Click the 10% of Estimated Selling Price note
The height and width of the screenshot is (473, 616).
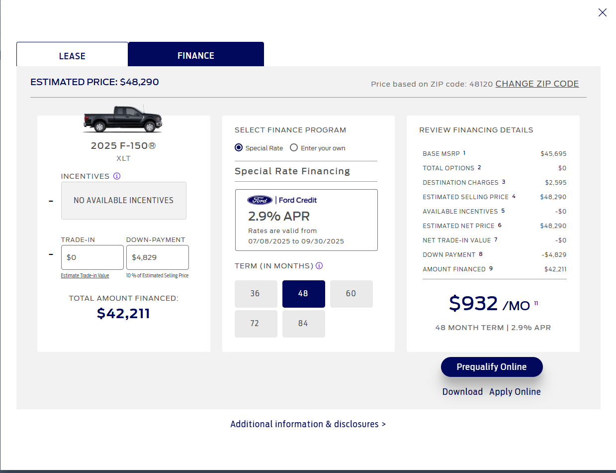(158, 276)
